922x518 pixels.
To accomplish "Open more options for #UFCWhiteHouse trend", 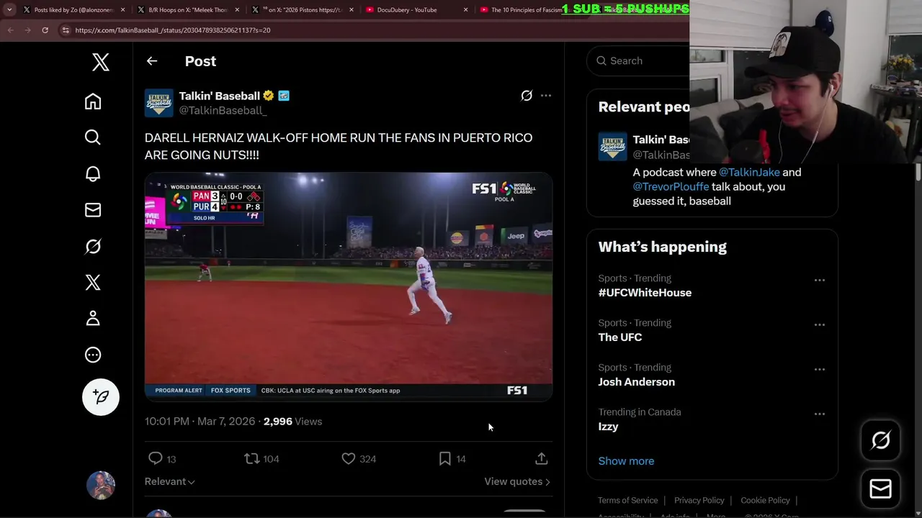I will click(x=820, y=280).
